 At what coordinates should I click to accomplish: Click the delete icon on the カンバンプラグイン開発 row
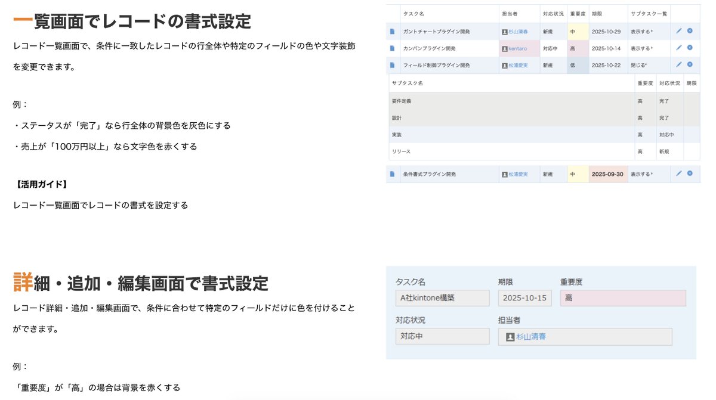point(690,48)
